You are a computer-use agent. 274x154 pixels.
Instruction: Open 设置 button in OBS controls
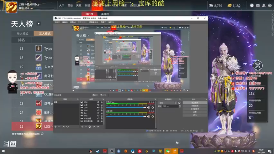point(195,112)
